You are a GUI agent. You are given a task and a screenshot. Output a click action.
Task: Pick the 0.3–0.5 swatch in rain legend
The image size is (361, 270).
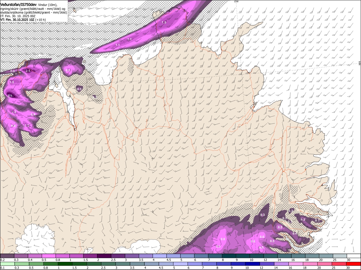(22, 264)
